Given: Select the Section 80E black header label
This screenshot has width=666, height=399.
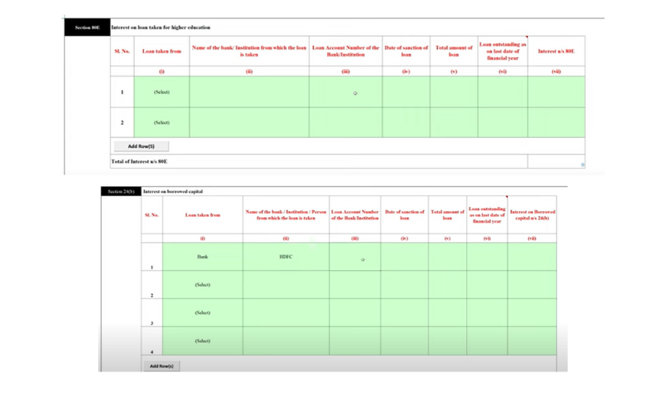Looking at the screenshot, I should point(87,27).
